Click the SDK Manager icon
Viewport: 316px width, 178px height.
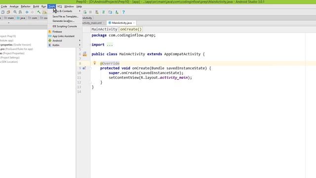[x=117, y=12]
